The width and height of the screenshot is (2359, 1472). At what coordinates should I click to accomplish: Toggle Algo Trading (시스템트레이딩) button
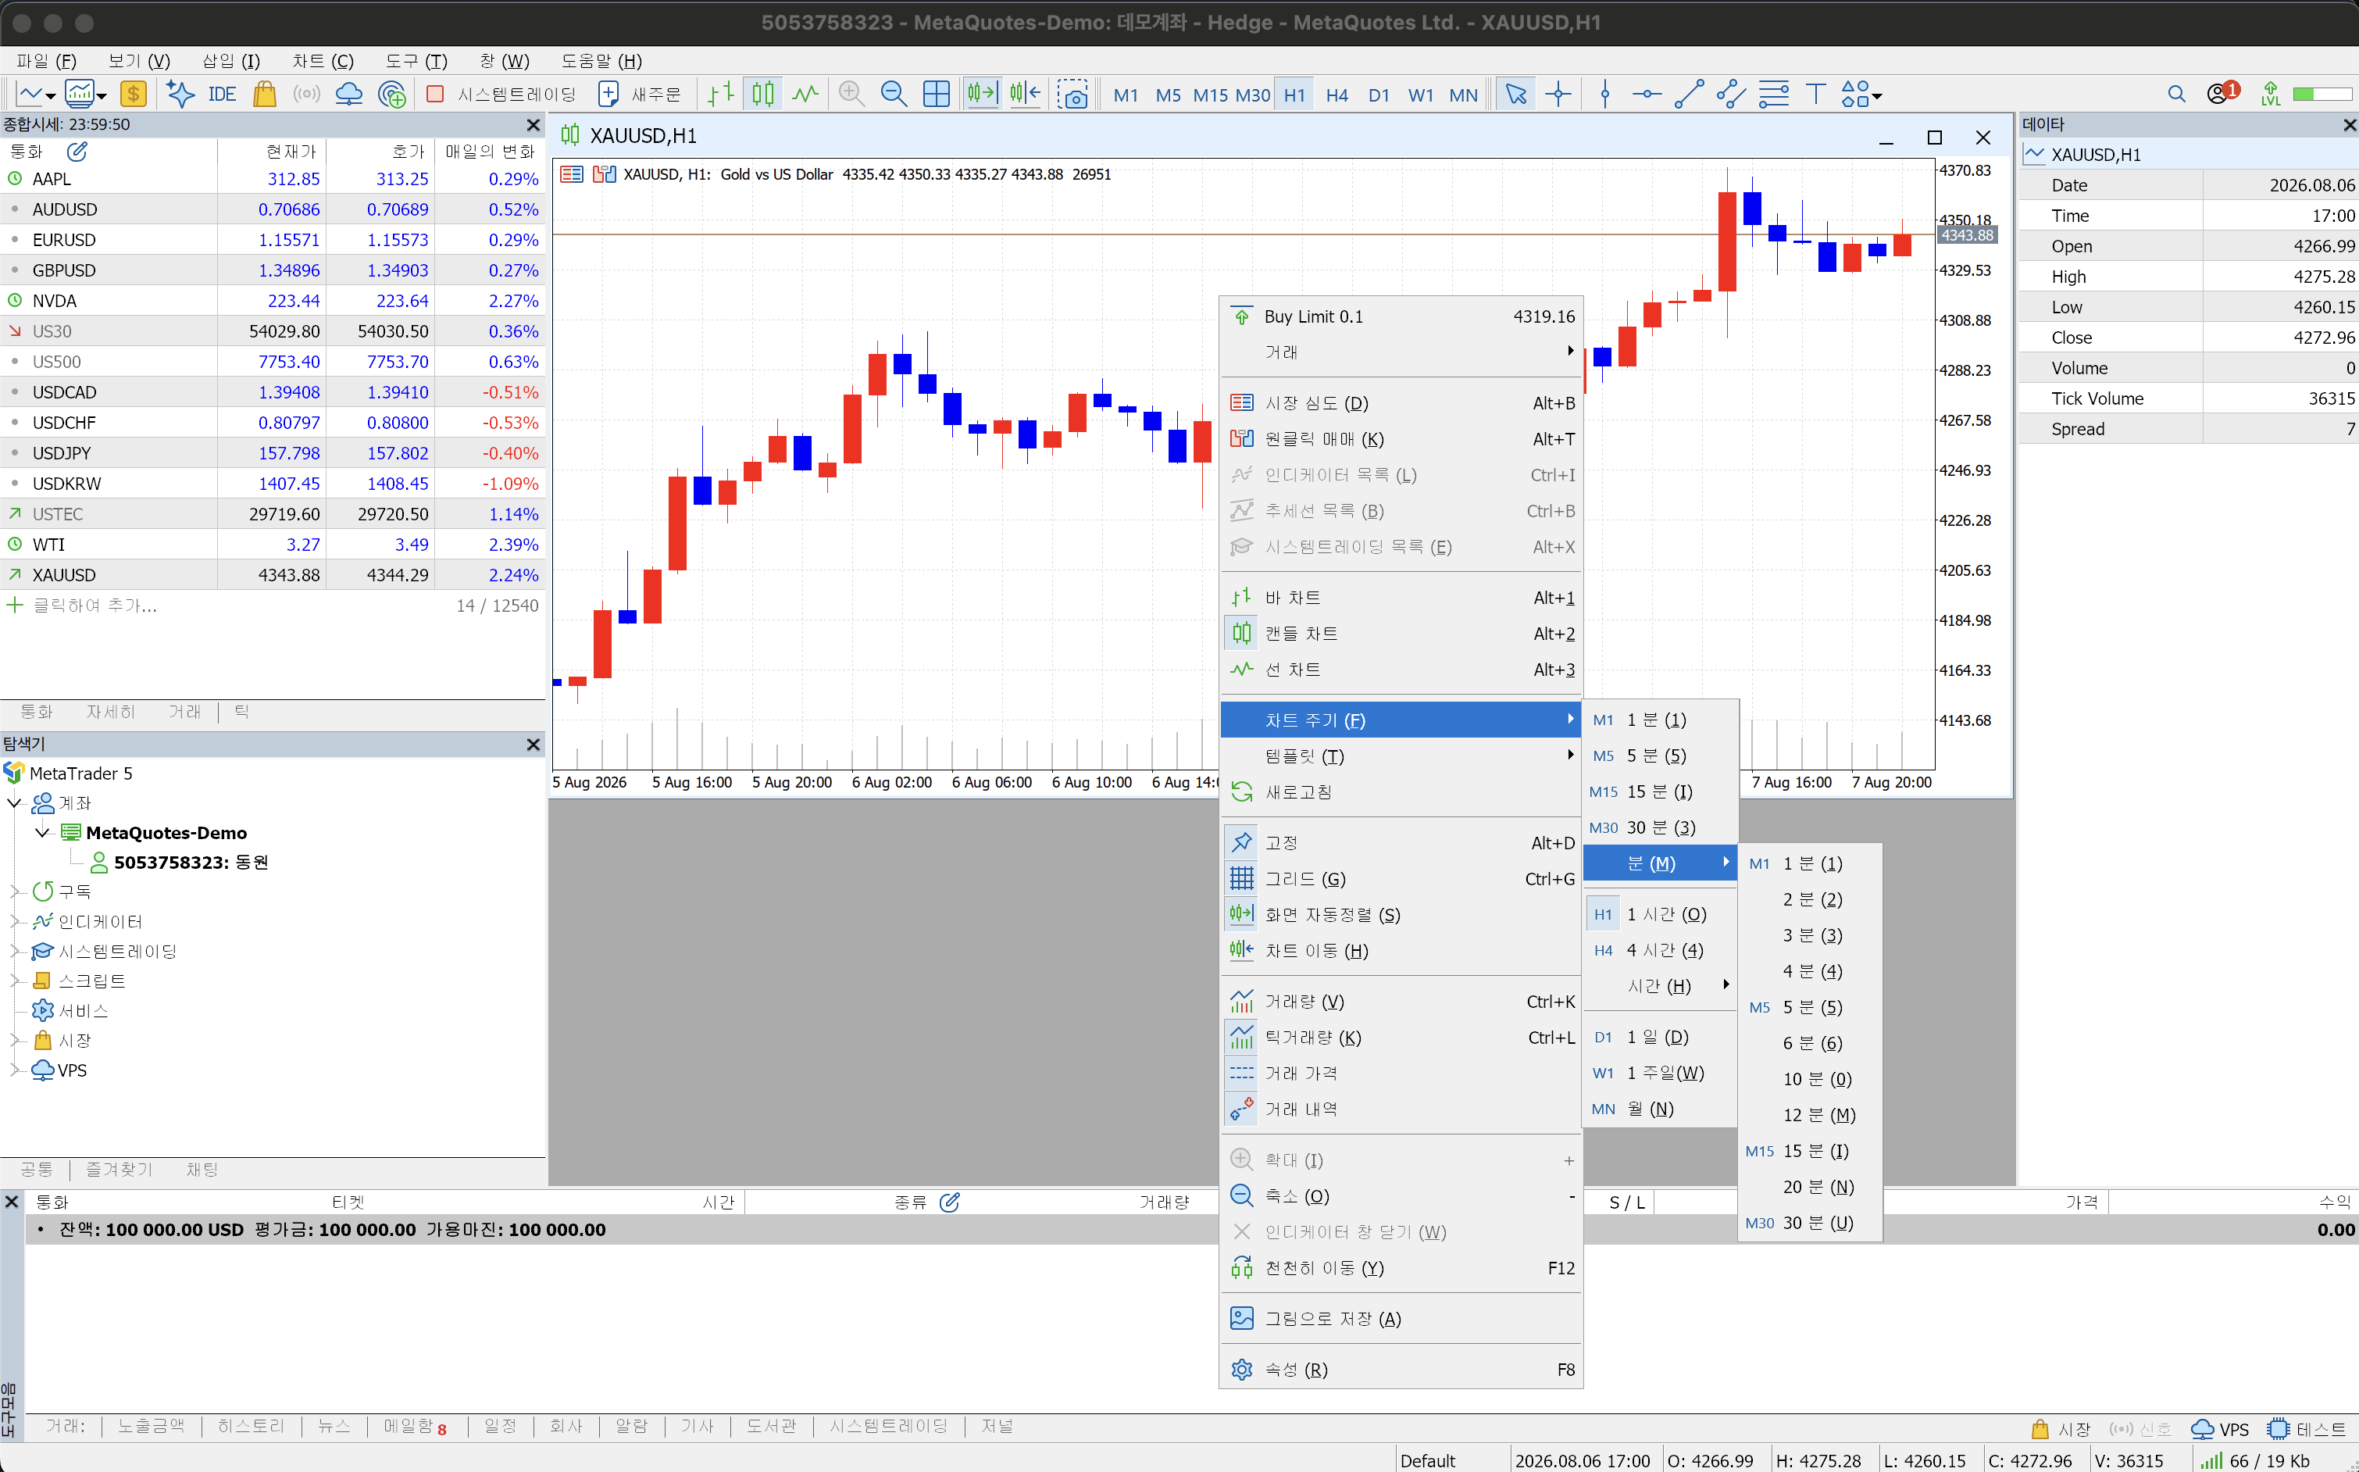[x=501, y=95]
